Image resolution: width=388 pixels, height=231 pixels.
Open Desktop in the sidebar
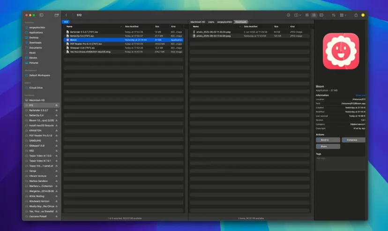click(34, 37)
